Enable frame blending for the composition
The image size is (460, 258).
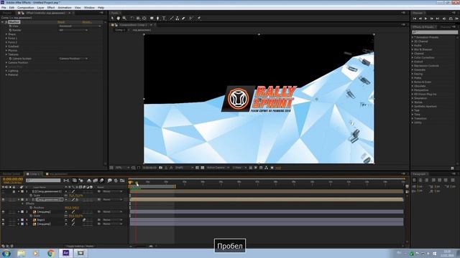point(96,181)
